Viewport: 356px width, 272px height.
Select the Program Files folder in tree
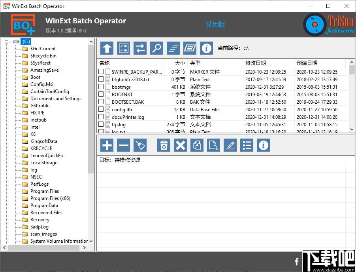click(x=45, y=191)
